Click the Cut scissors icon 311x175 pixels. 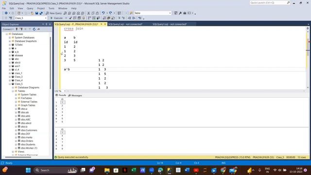tap(88, 13)
